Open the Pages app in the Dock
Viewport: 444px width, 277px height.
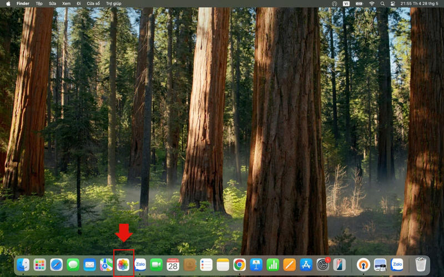(x=289, y=265)
